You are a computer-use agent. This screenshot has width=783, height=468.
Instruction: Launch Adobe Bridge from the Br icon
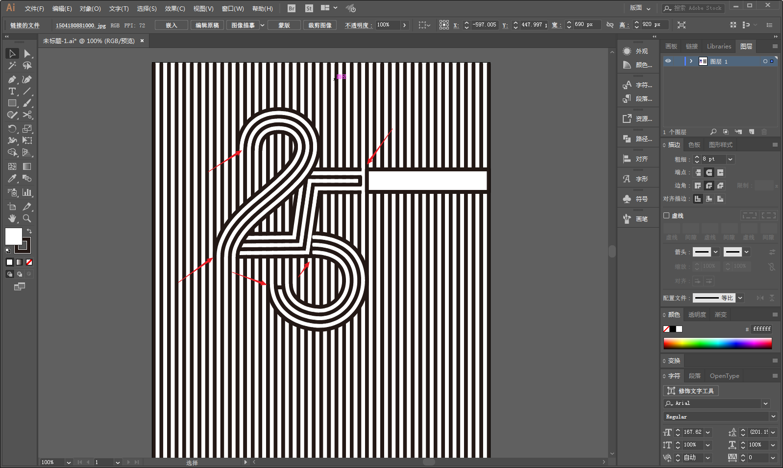click(x=292, y=8)
